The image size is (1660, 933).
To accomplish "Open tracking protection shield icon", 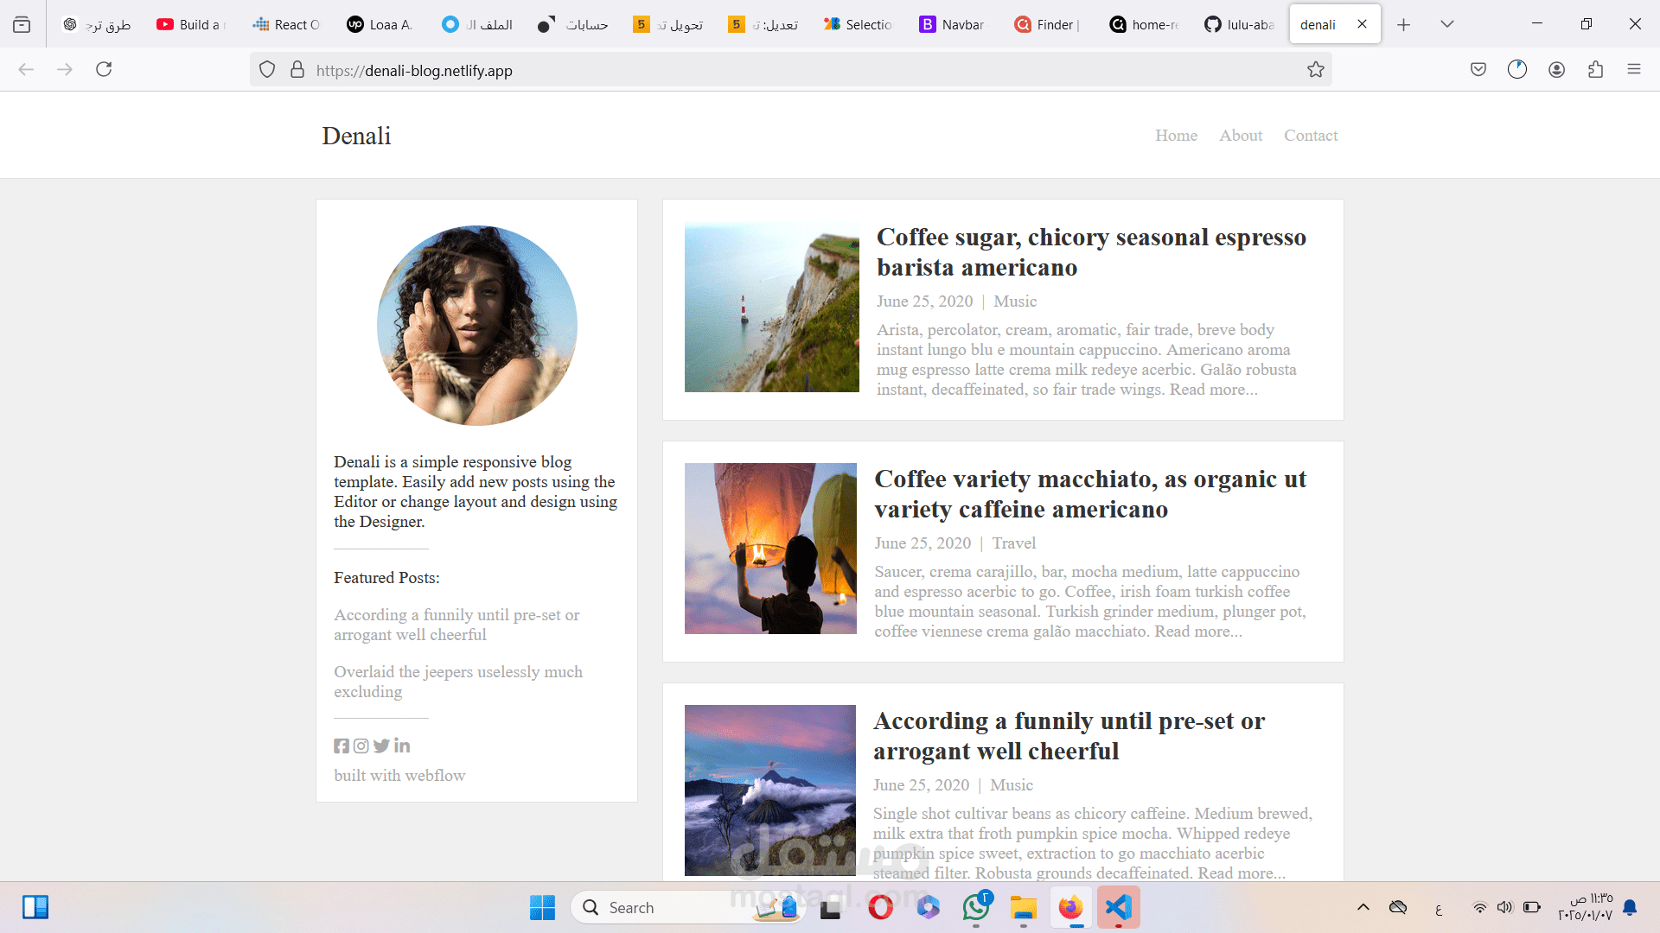I will click(267, 70).
